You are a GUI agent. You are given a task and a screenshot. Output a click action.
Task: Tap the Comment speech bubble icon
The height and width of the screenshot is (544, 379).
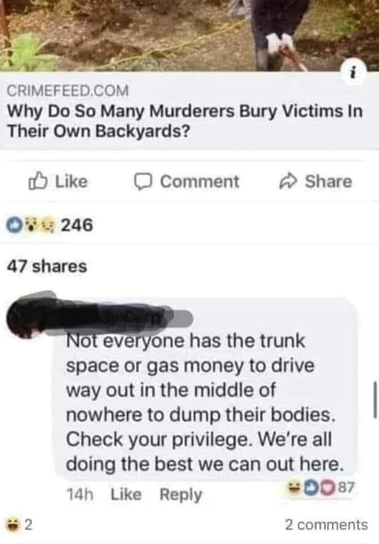[x=143, y=181]
